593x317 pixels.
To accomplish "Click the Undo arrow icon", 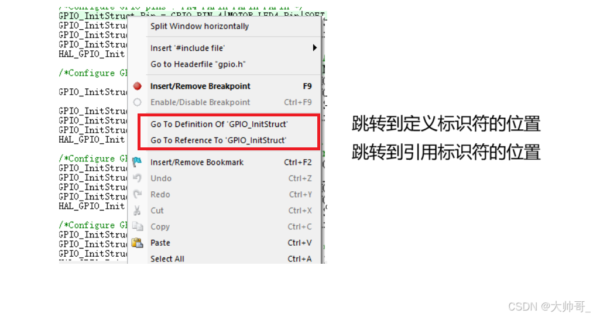I will coord(138,178).
